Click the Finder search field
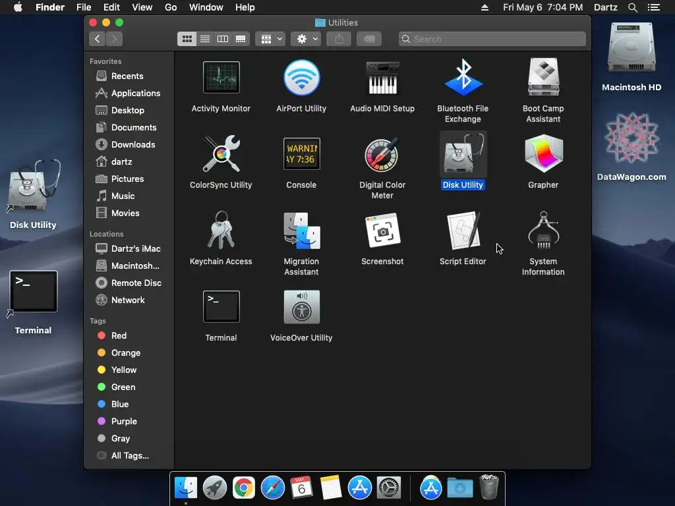Image resolution: width=675 pixels, height=506 pixels. (x=492, y=39)
